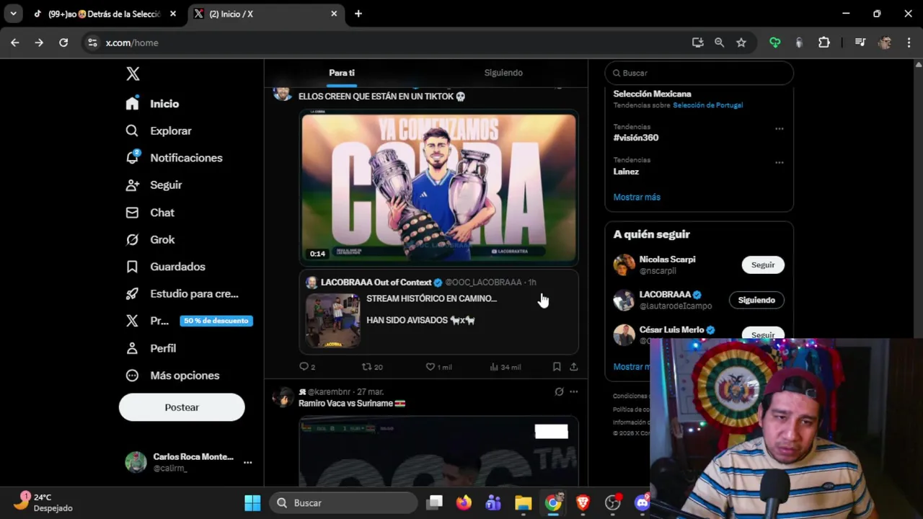Open site information icon in address bar

[x=92, y=43]
